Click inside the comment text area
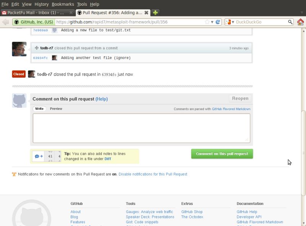The width and height of the screenshot is (306, 226). coord(142,128)
